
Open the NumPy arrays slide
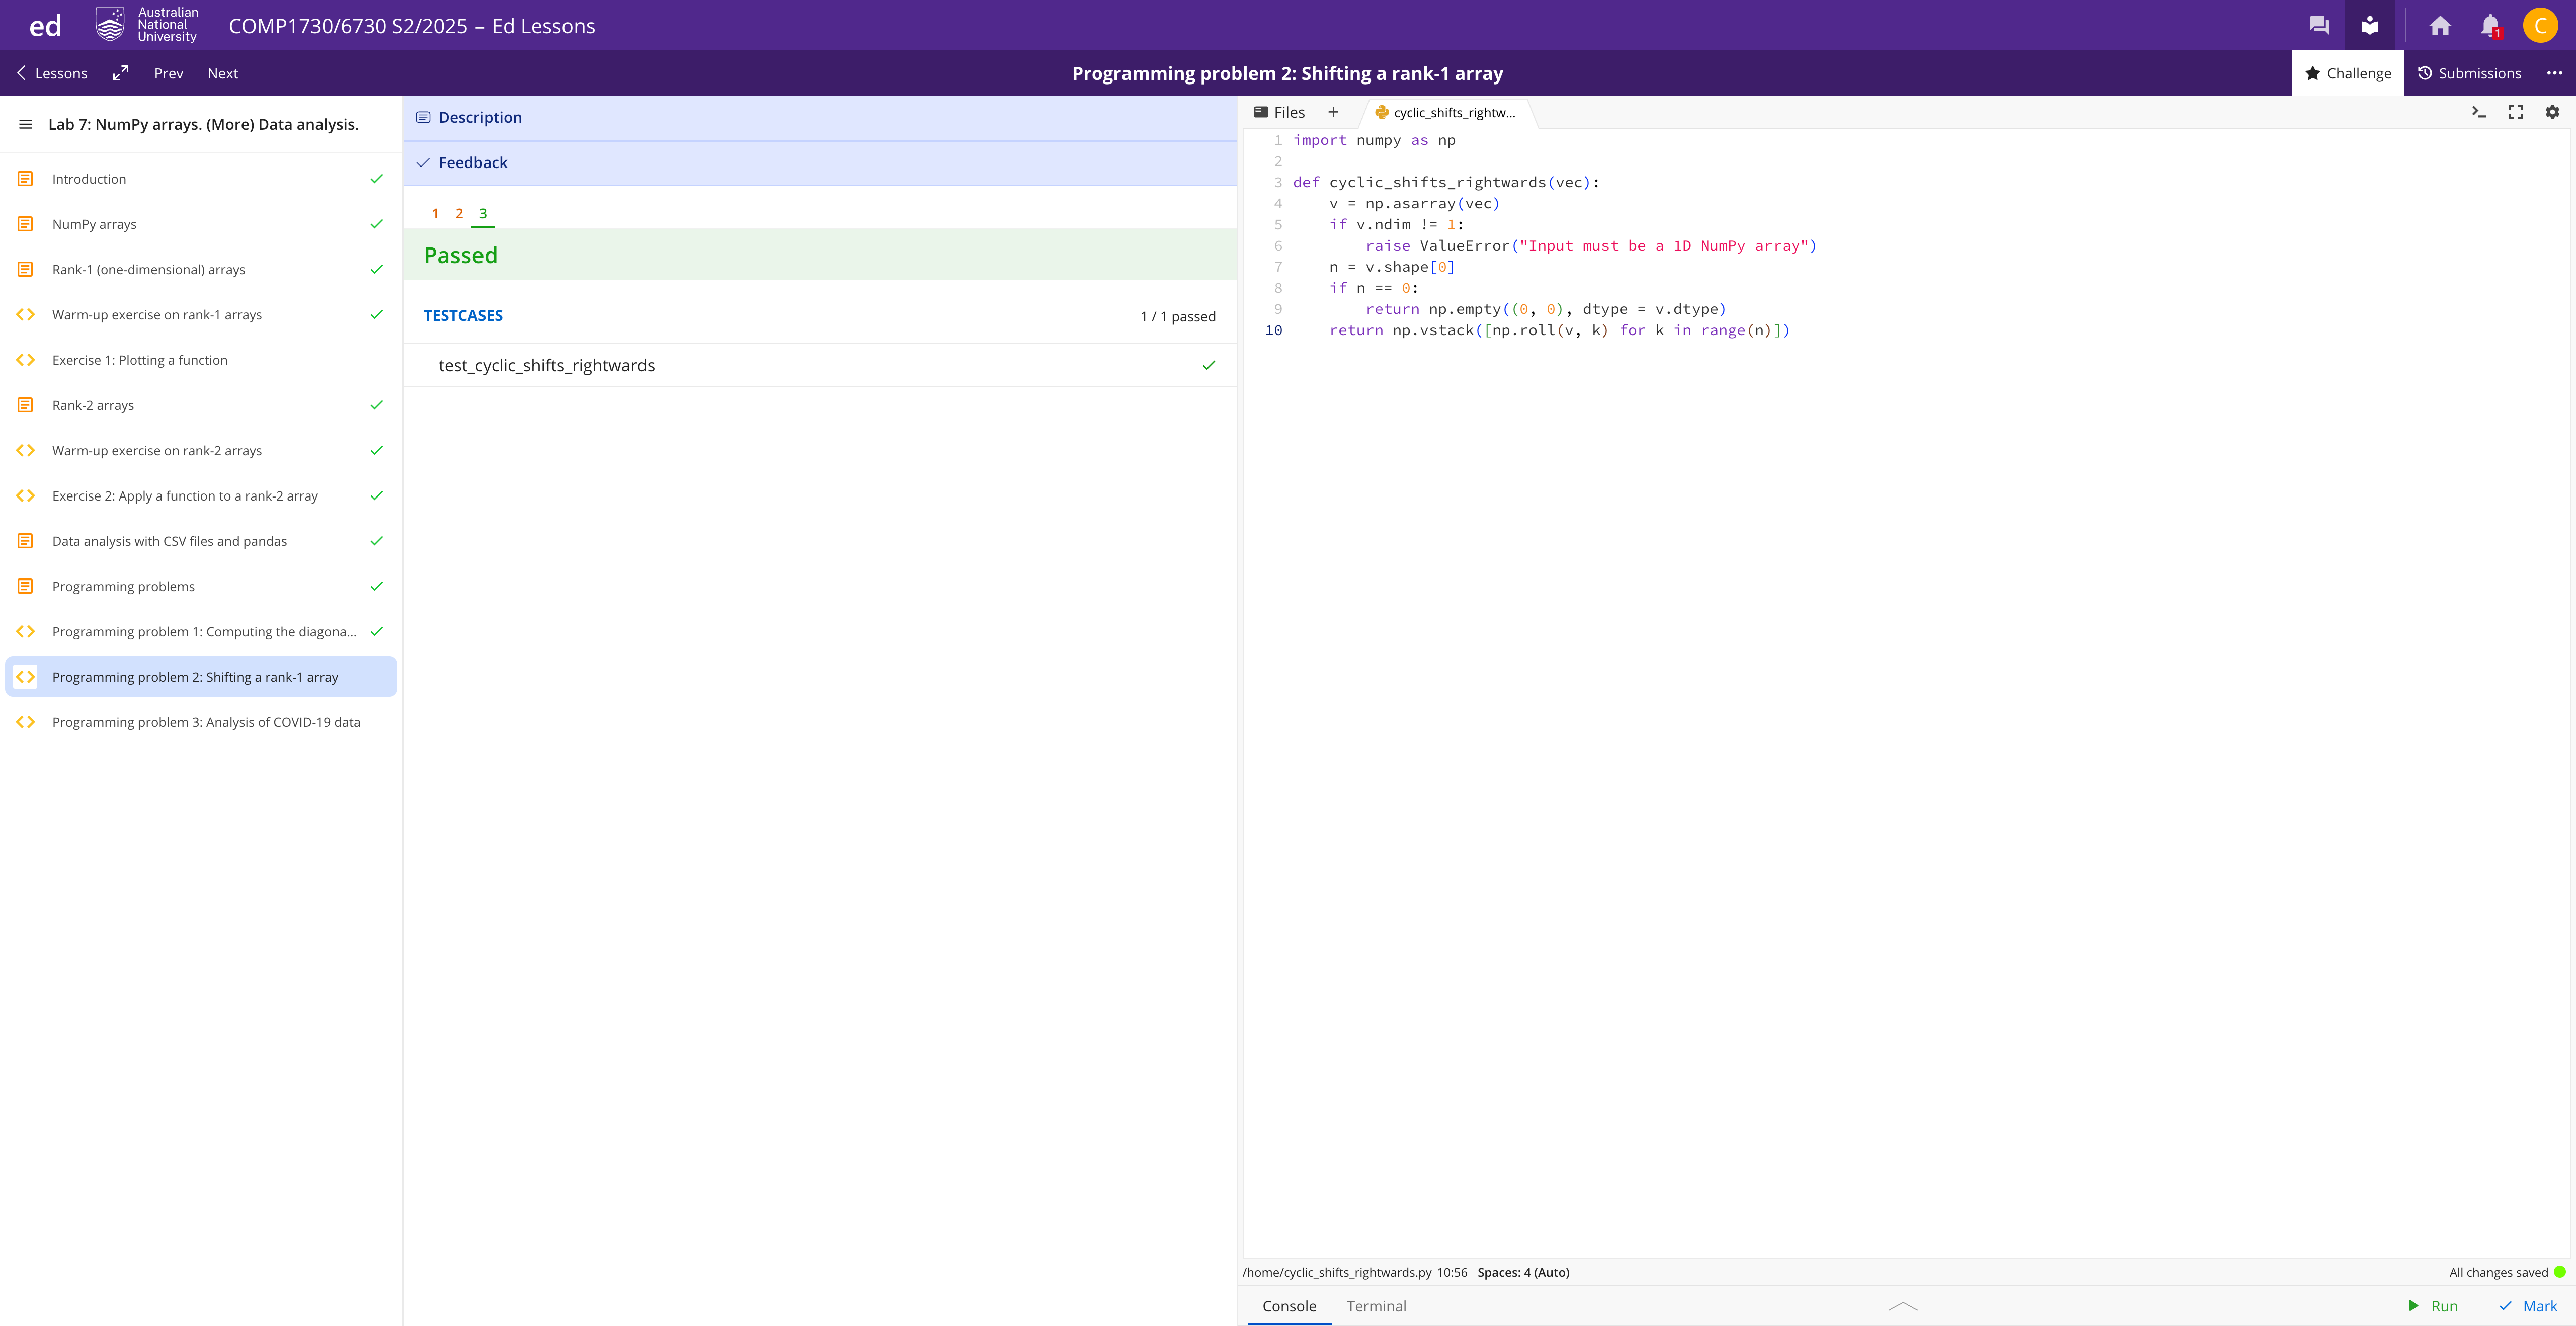point(201,224)
